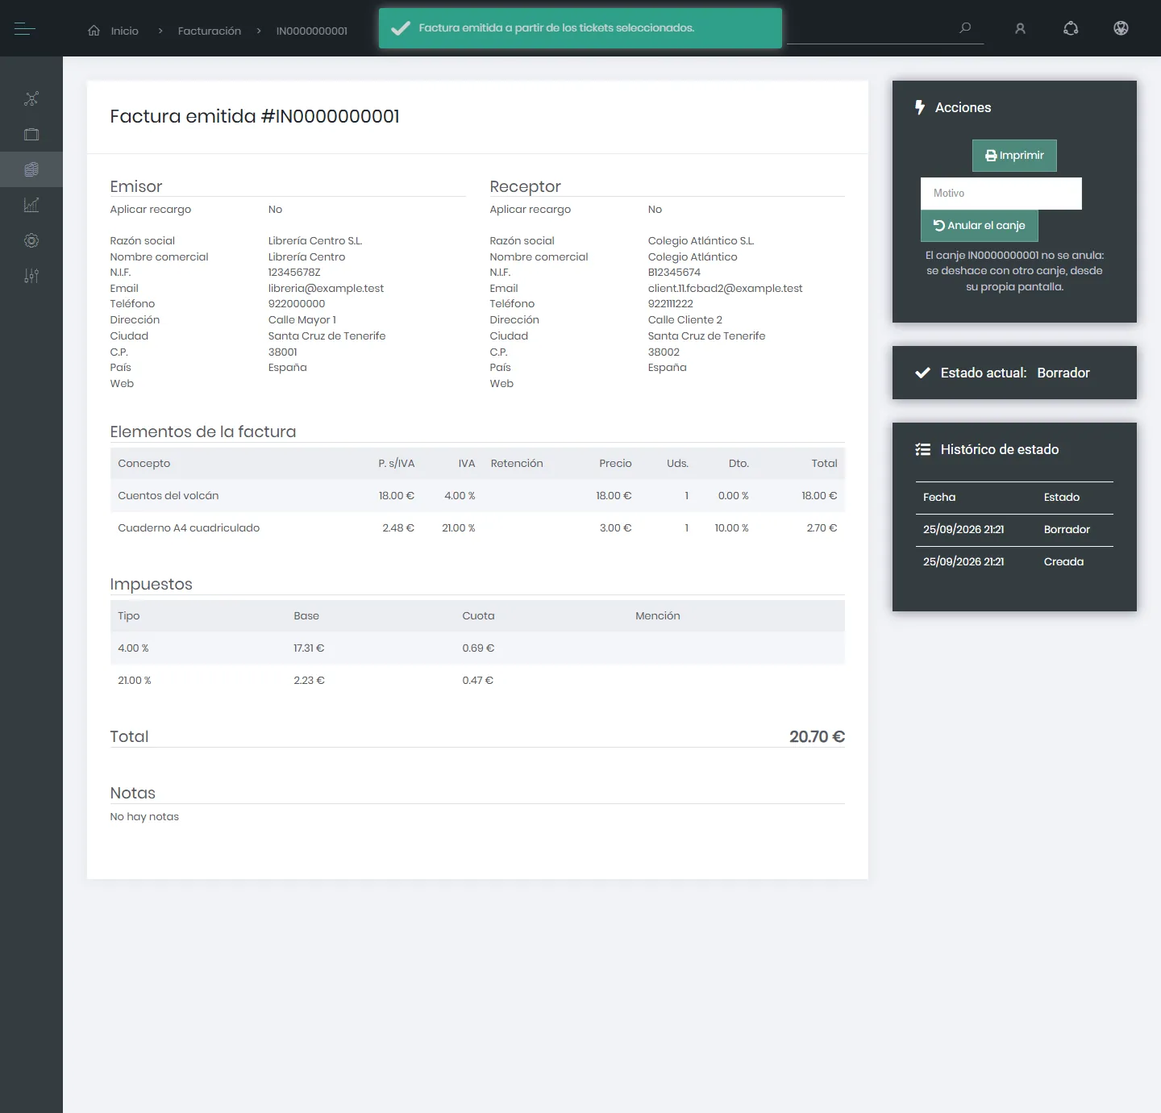
Task: Click the 'Estado actual: Borrador' panel
Action: [x=1014, y=373]
